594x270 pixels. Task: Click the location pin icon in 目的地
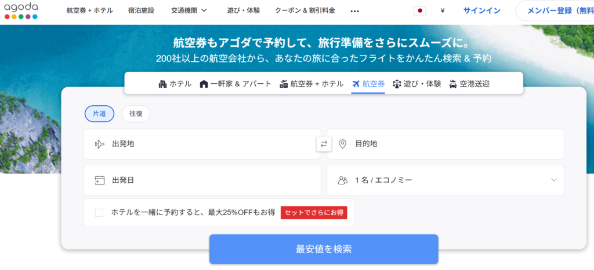[342, 144]
